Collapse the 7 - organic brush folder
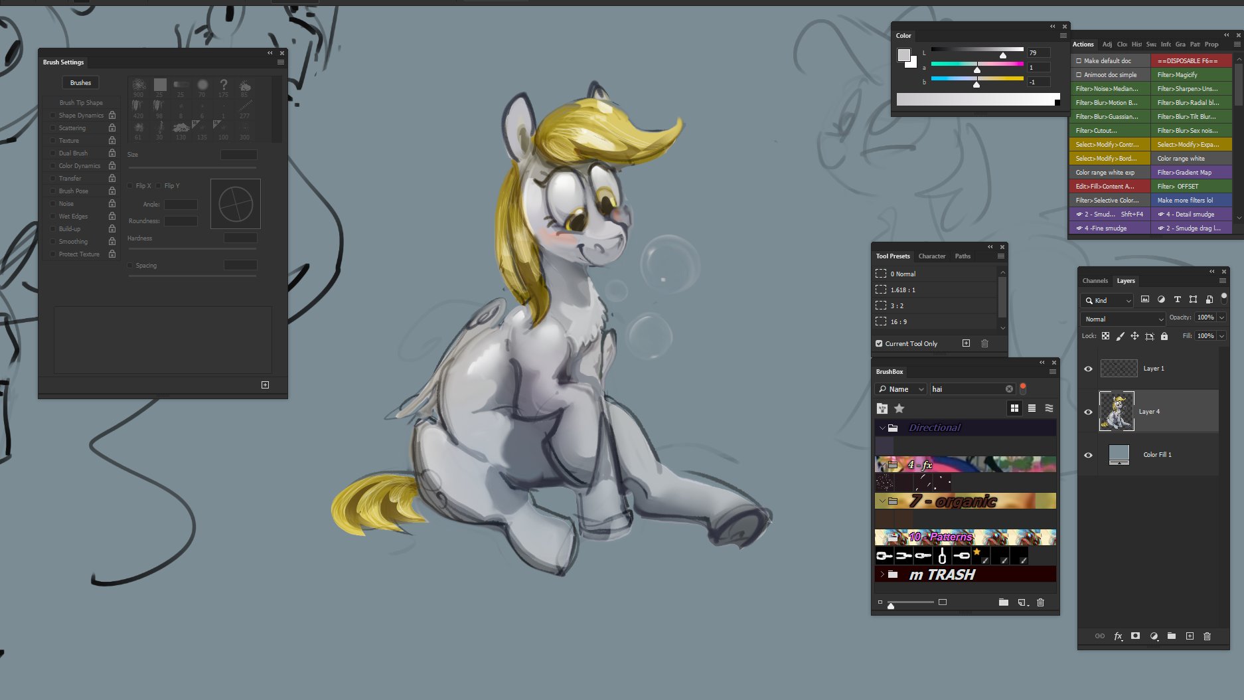 (882, 501)
